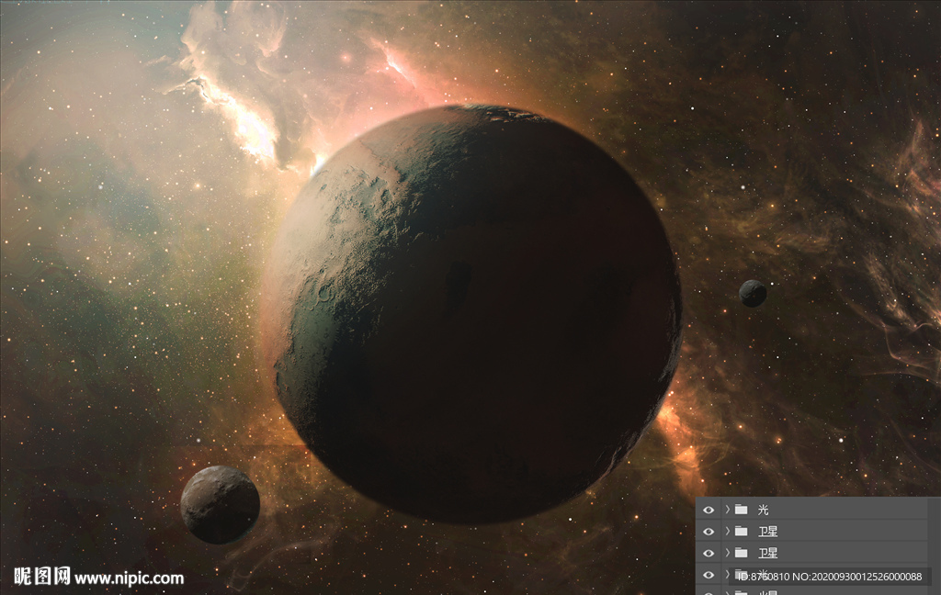This screenshot has height=595, width=941.
Task: Toggle eye of the second 卫星 group
Action: pyautogui.click(x=709, y=553)
